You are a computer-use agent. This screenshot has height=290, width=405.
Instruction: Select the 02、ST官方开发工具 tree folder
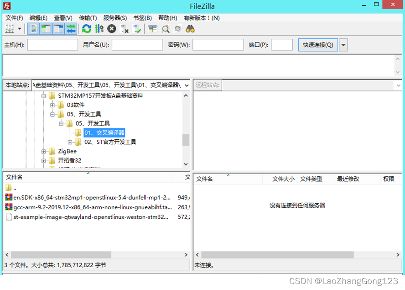click(110, 142)
